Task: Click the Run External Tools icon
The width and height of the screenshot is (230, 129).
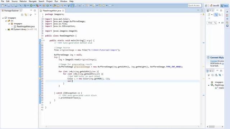Action: coord(37,6)
